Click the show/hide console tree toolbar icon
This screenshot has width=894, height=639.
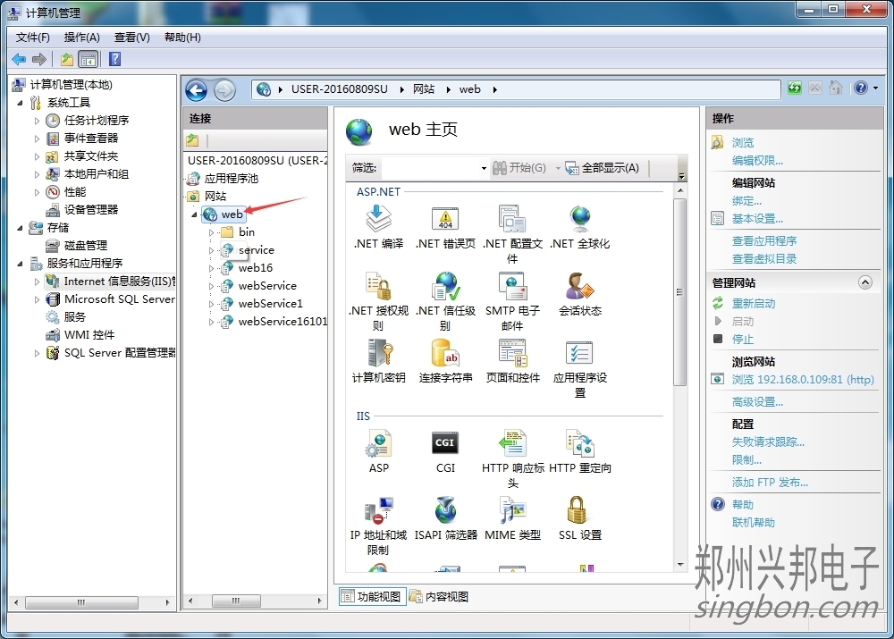[x=89, y=59]
